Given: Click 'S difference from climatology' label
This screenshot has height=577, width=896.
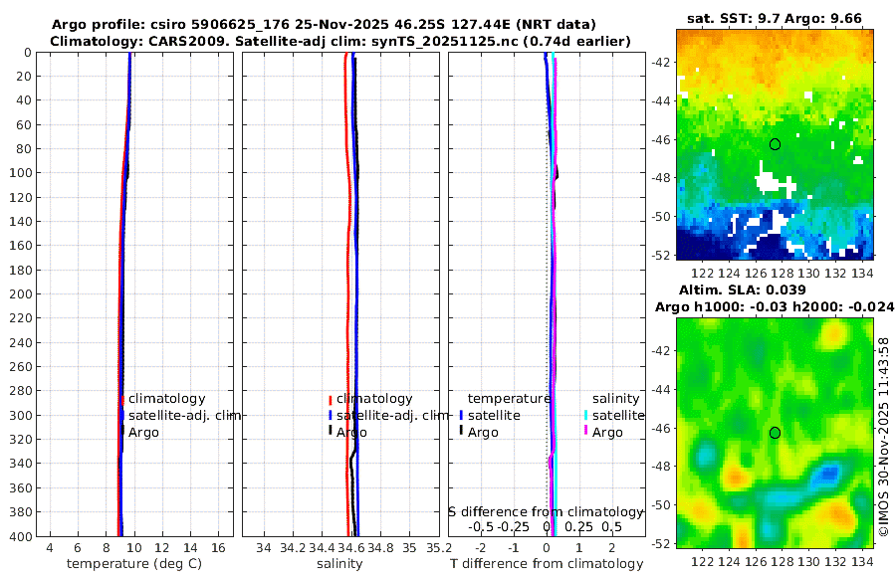Looking at the screenshot, I should click(546, 511).
